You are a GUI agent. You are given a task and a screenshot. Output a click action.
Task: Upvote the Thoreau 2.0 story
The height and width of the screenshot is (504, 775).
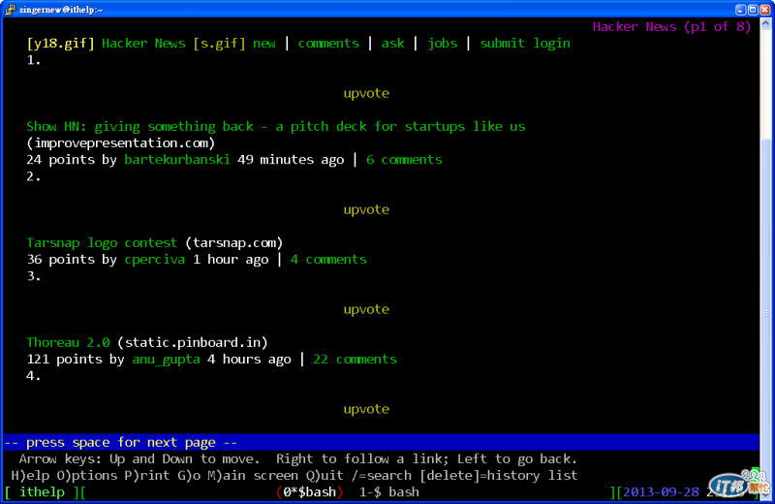pos(366,309)
